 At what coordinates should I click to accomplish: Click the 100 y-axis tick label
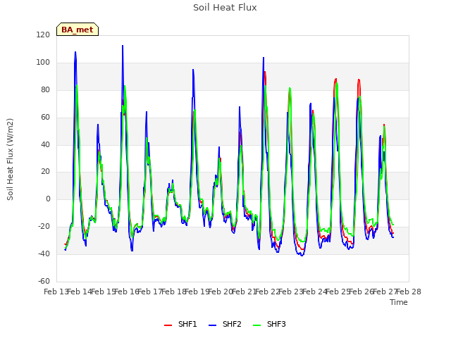click(x=43, y=63)
